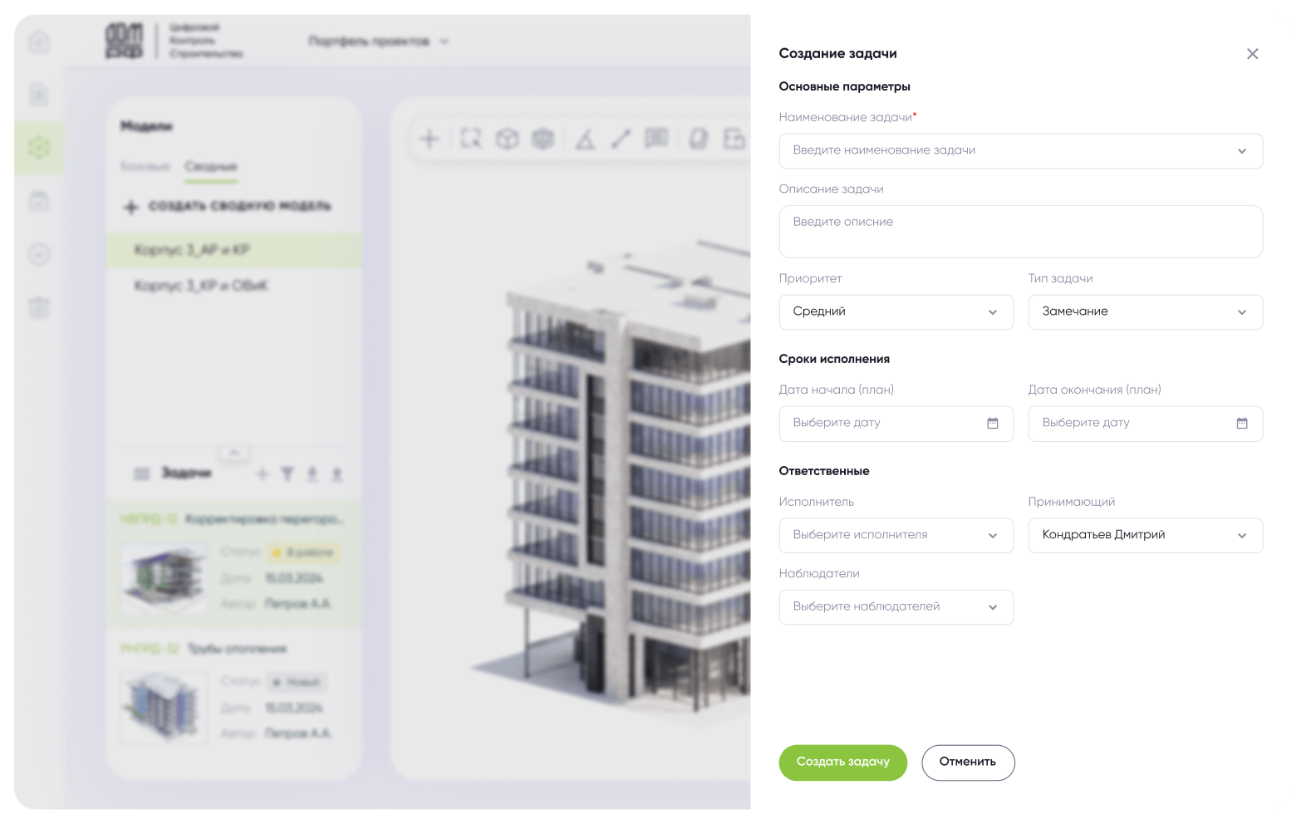This screenshot has height=824, width=1306.
Task: Close the task creation panel
Action: 1252,54
